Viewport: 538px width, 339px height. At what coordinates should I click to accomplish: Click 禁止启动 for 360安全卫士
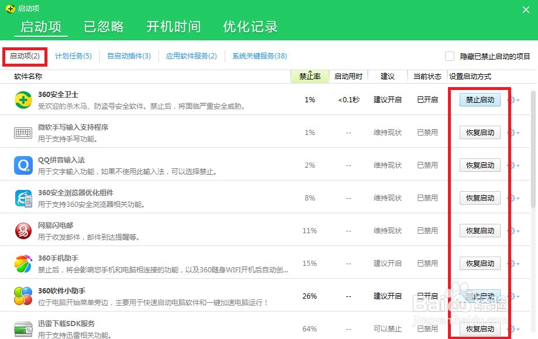pyautogui.click(x=480, y=100)
